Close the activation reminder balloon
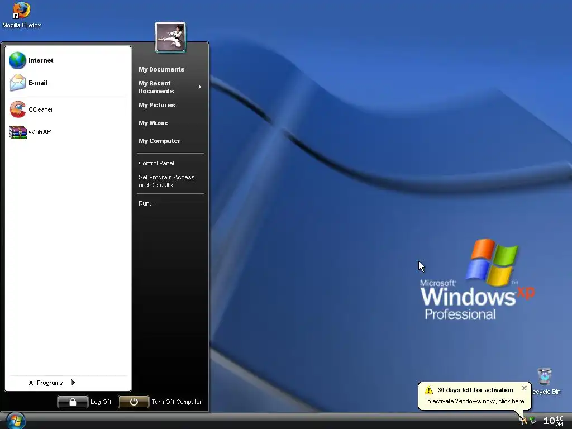This screenshot has height=429, width=572. [x=524, y=388]
